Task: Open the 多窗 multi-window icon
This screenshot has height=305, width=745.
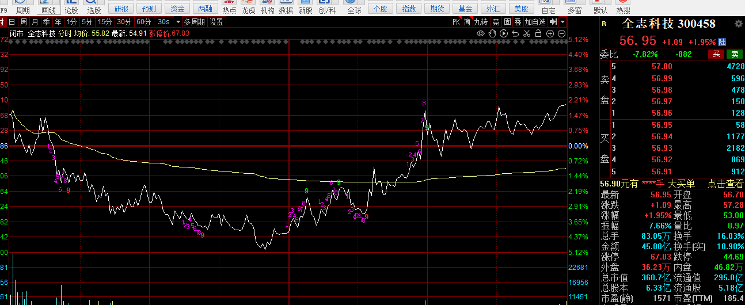Action: pos(574,7)
